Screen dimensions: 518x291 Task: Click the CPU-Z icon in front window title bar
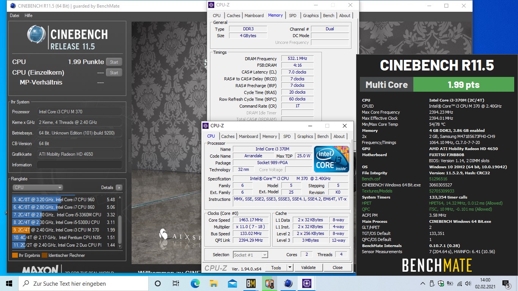tap(206, 126)
